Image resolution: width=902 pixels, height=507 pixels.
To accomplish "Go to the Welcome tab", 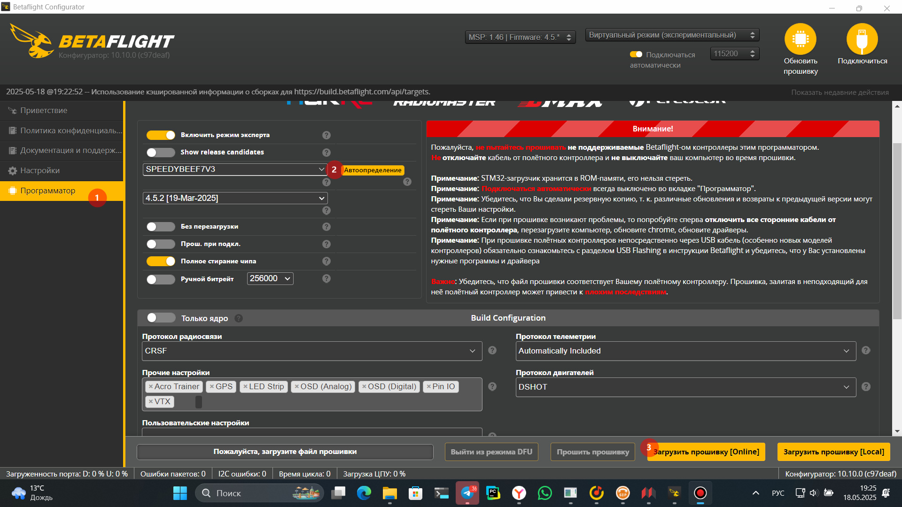I will pos(62,110).
